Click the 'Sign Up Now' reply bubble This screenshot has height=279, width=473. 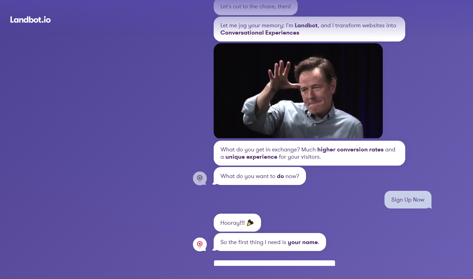408,200
